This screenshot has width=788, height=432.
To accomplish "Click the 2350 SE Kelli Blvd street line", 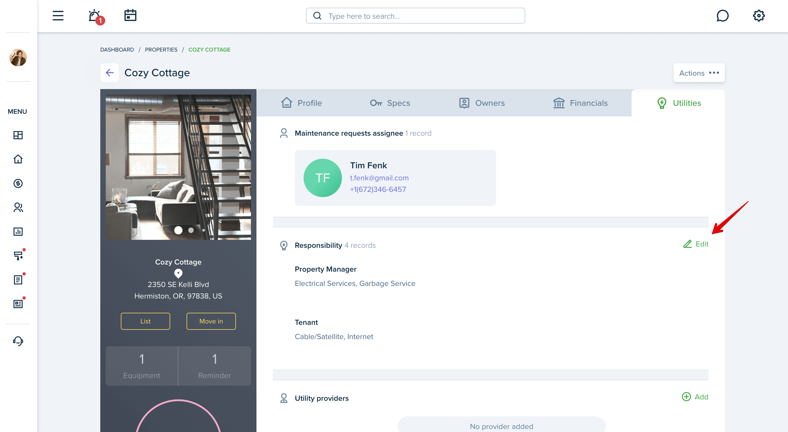I will click(x=178, y=284).
